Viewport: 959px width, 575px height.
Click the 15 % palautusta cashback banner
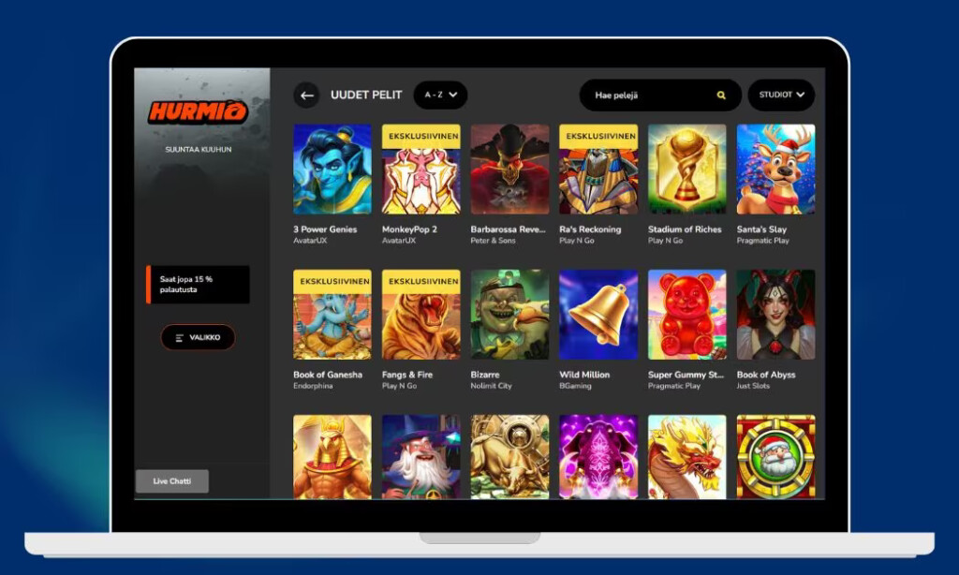pos(199,285)
